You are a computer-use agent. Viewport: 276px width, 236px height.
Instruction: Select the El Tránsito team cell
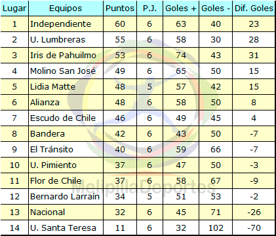click(66, 150)
